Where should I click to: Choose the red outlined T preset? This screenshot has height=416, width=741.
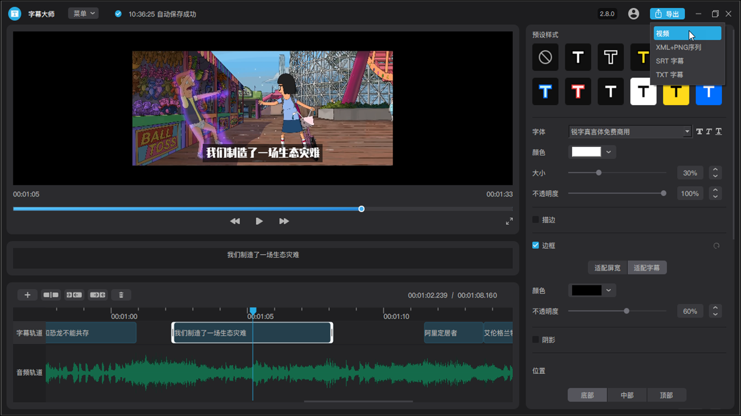(x=578, y=91)
